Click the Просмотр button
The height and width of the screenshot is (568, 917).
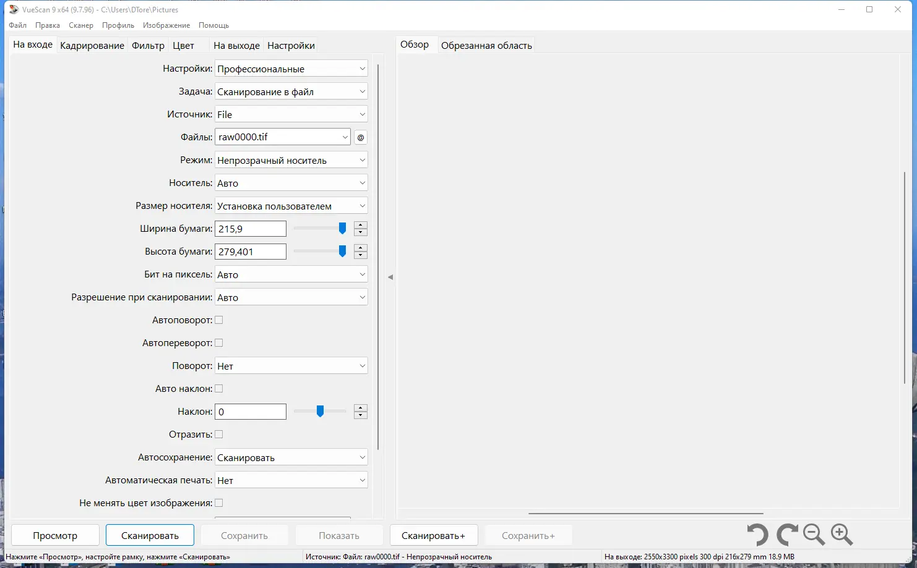55,535
